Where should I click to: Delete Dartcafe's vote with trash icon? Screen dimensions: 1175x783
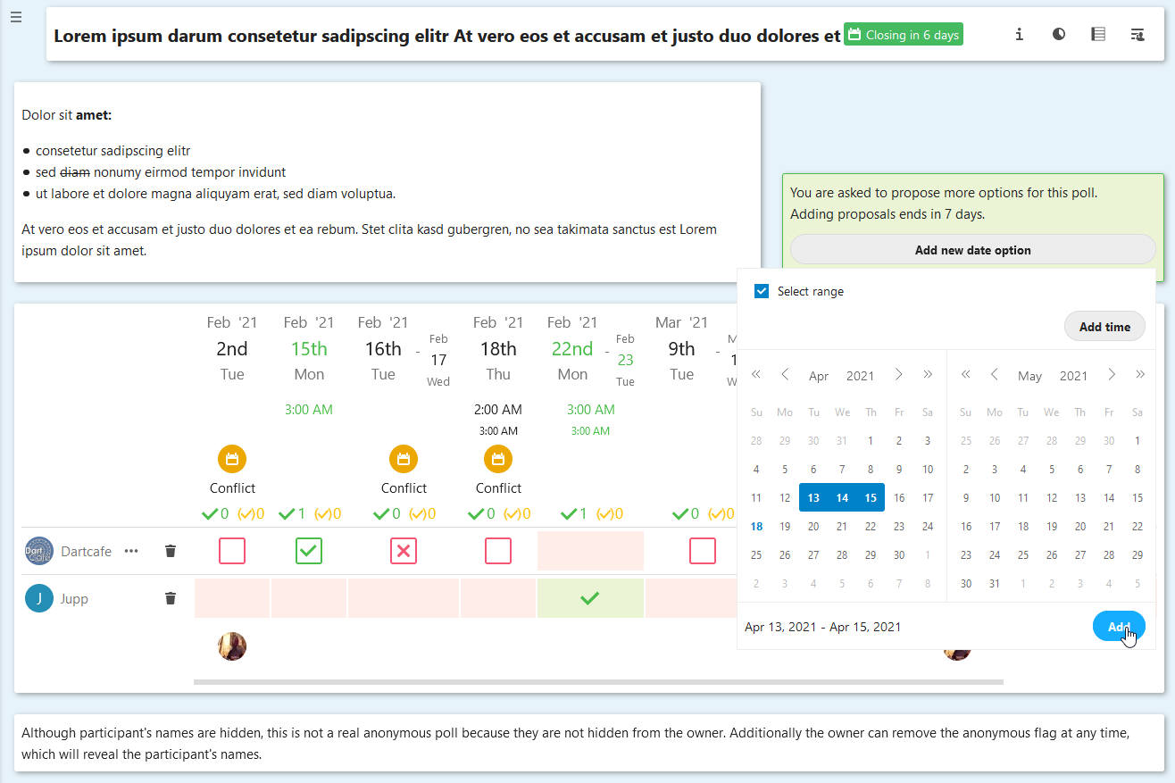(171, 551)
